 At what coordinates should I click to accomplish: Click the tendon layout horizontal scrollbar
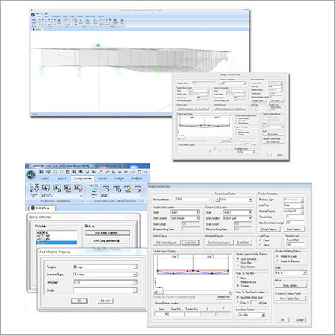193,293
